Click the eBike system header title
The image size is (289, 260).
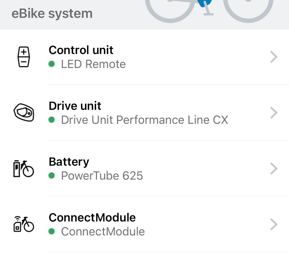tap(52, 13)
